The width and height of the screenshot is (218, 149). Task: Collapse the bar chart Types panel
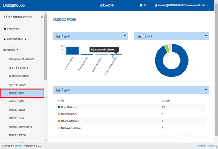coord(125,36)
